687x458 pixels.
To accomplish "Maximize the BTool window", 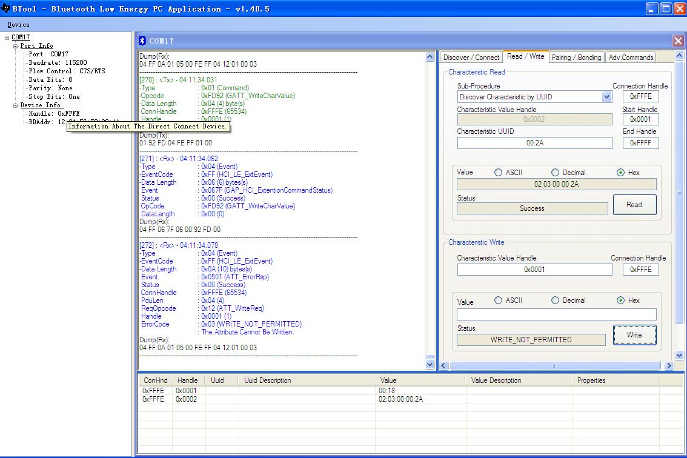I will coord(666,8).
